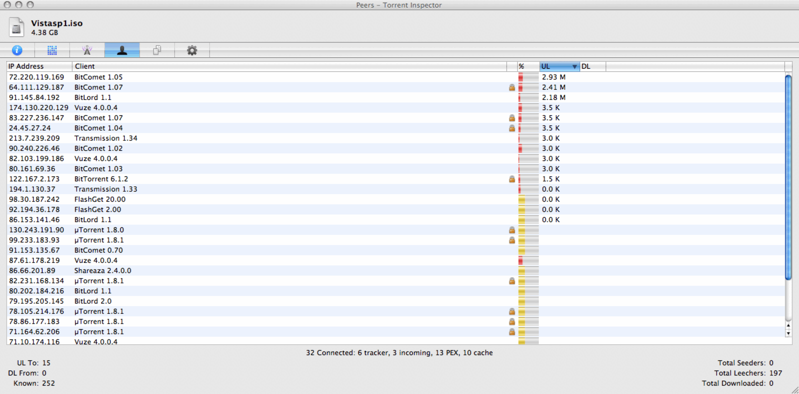
Task: Select the Shareaza 2.4.0.0 client row
Action: 396,271
